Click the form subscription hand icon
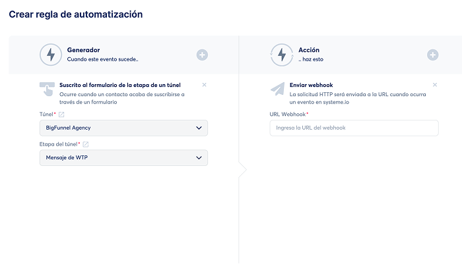Viewport: 462px width, 264px height. click(x=47, y=90)
